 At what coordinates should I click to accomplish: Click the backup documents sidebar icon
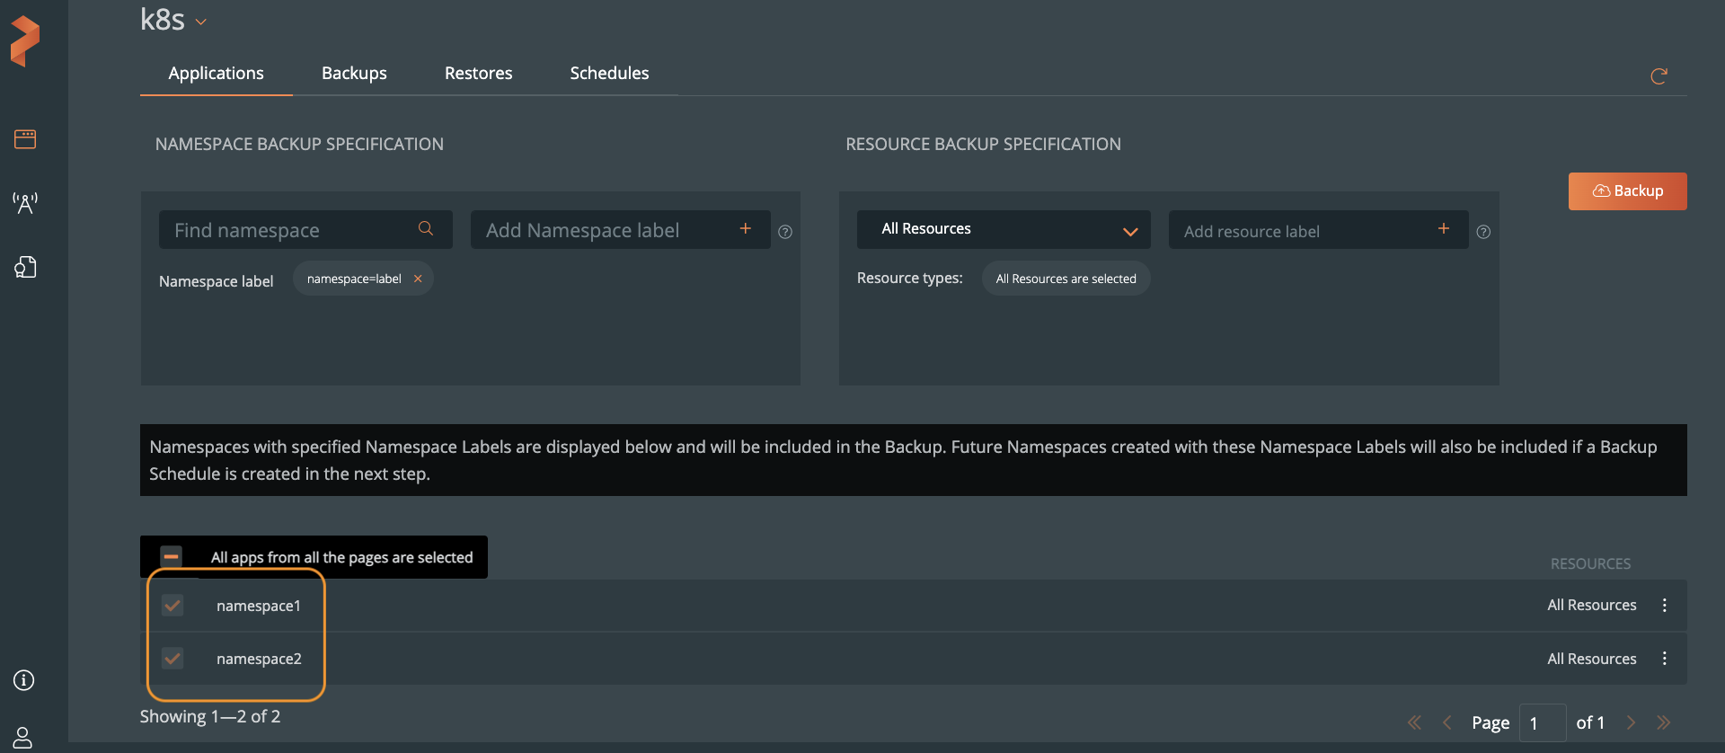(x=25, y=267)
